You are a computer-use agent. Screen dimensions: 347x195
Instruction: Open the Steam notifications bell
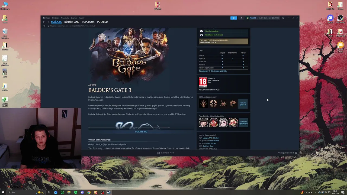pos(241,18)
